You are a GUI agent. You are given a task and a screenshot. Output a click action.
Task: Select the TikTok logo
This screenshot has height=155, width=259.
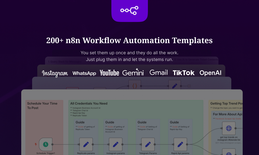tap(184, 73)
